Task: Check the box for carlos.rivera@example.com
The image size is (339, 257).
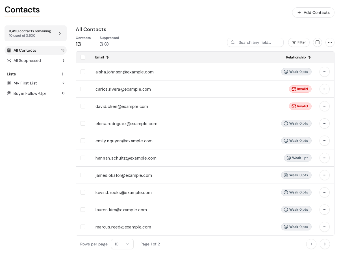Action: coord(83,89)
